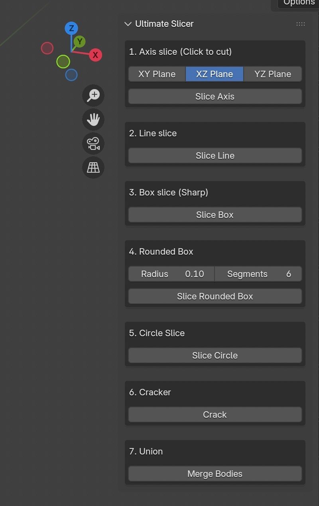Click the zoom magnifier viewport icon

93,96
